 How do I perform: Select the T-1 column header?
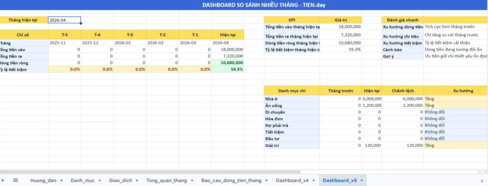[195, 35]
